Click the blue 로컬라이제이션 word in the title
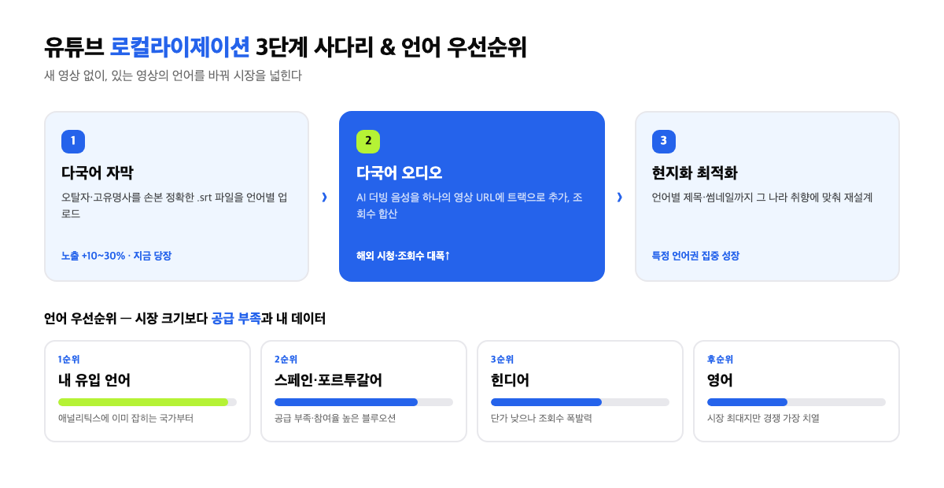 click(x=180, y=47)
